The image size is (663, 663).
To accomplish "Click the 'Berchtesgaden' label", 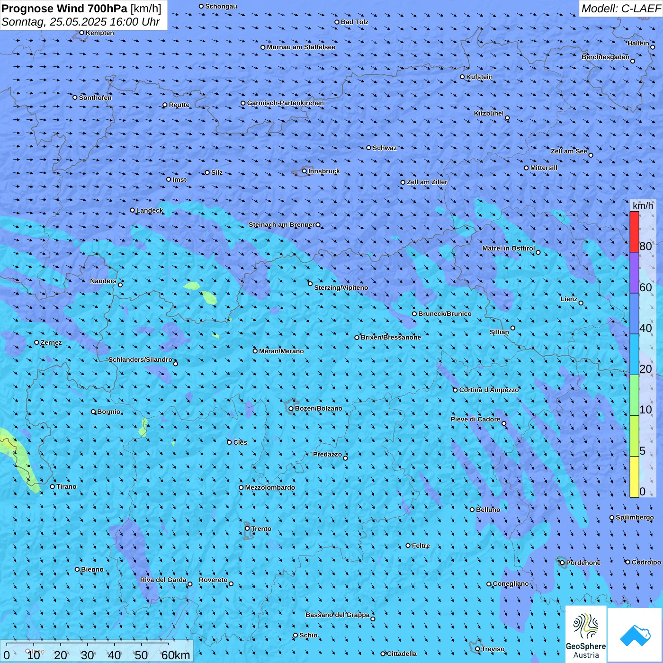I will (x=606, y=57).
